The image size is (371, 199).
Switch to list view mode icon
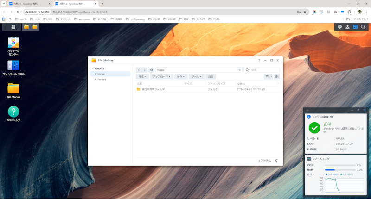pos(267,76)
